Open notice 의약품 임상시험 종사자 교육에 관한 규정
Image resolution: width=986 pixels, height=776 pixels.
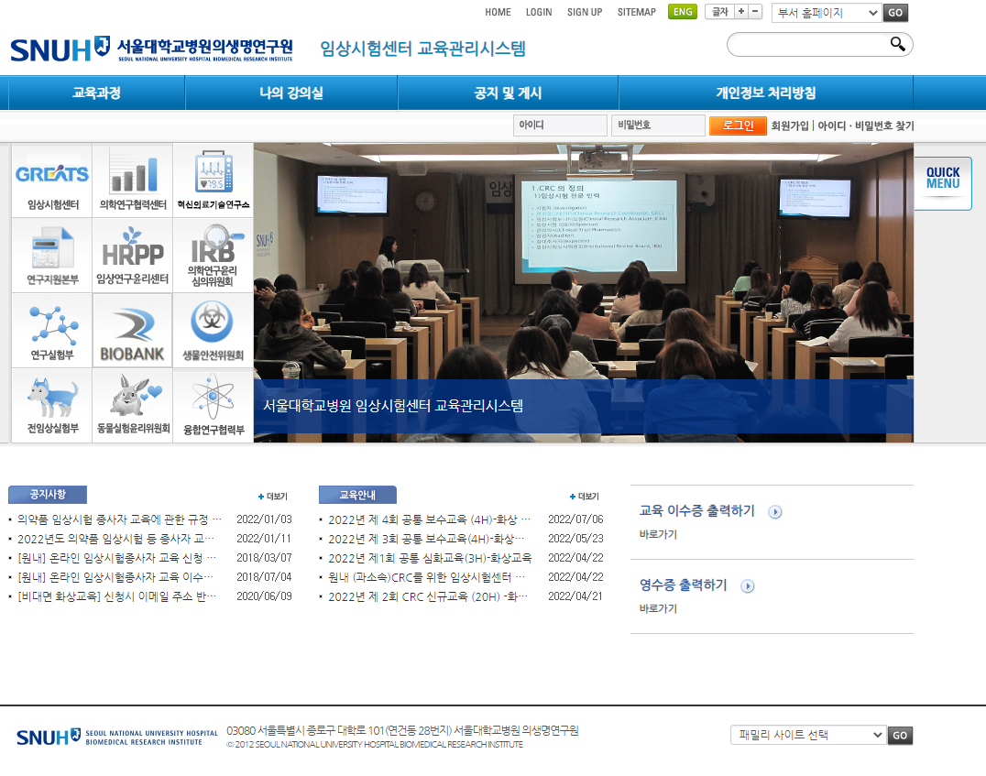119,519
